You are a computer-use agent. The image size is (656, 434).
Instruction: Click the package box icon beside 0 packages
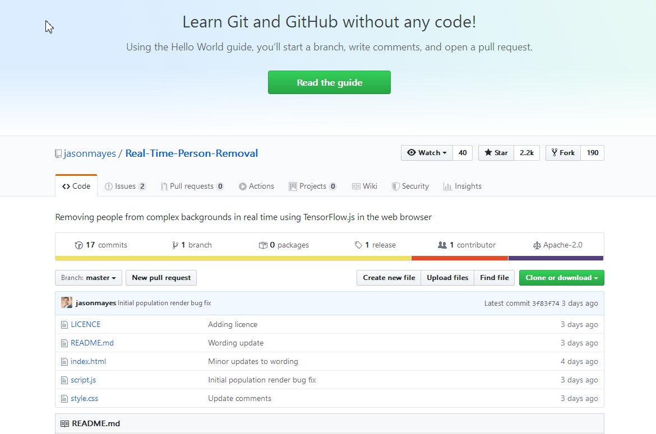(x=263, y=245)
